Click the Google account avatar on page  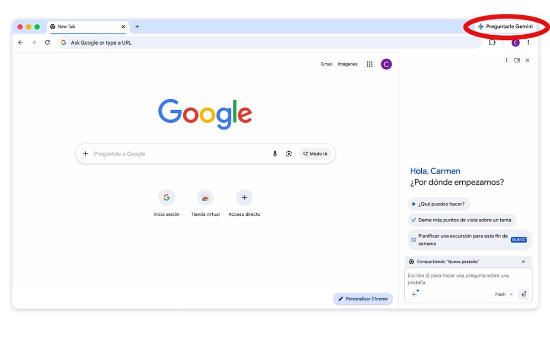pos(386,64)
